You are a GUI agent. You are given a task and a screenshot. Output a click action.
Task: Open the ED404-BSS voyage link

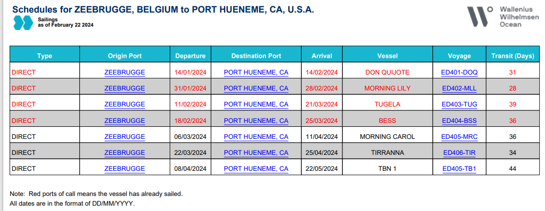[x=459, y=121]
